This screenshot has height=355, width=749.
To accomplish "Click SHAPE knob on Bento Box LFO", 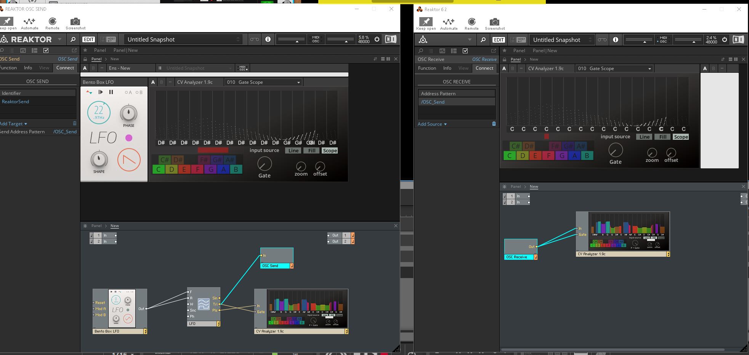I will 99,159.
